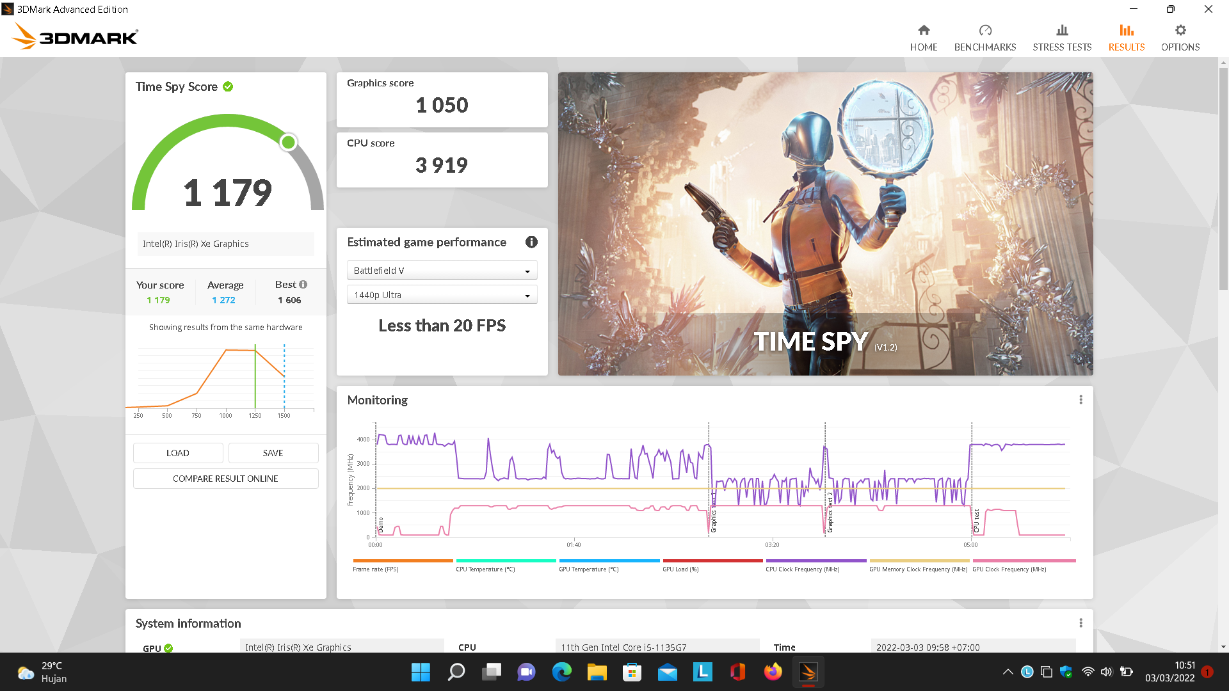Open Microsoft Store from taskbar

[632, 672]
